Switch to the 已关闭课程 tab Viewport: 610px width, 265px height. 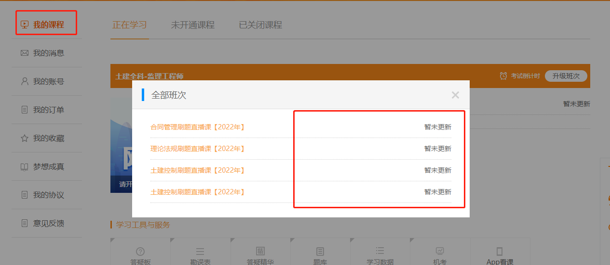260,25
